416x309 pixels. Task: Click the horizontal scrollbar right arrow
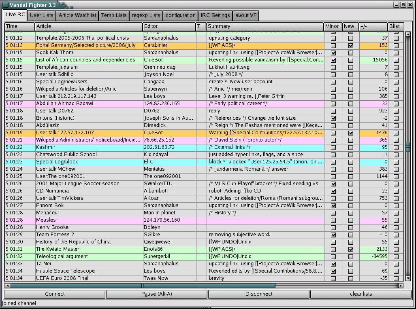tap(401, 286)
